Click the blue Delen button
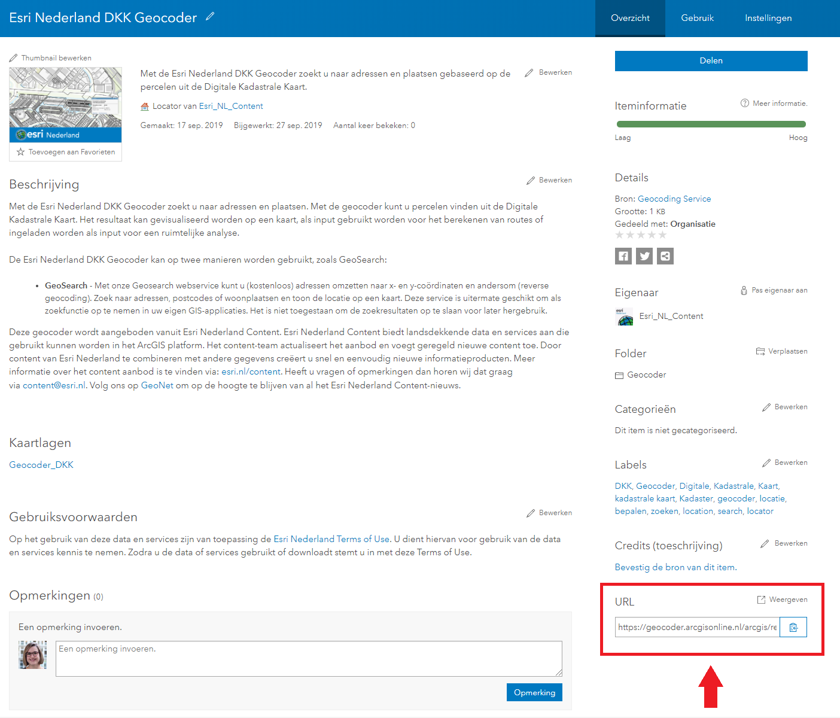Image resolution: width=840 pixels, height=718 pixels. [x=711, y=61]
